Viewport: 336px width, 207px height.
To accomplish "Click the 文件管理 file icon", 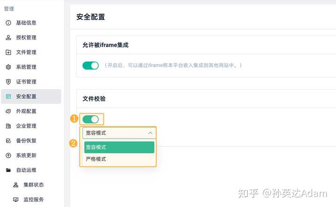I will pyautogui.click(x=8, y=52).
